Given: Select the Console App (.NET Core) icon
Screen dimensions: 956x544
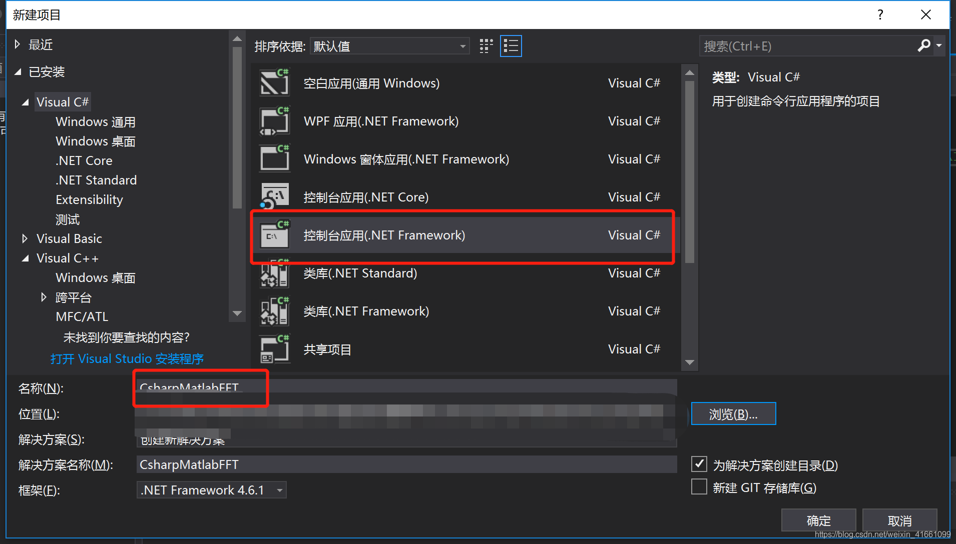Looking at the screenshot, I should click(275, 197).
